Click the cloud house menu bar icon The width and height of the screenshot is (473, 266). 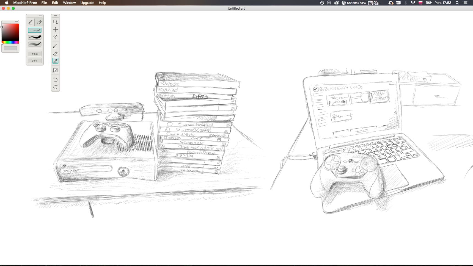(x=391, y=3)
